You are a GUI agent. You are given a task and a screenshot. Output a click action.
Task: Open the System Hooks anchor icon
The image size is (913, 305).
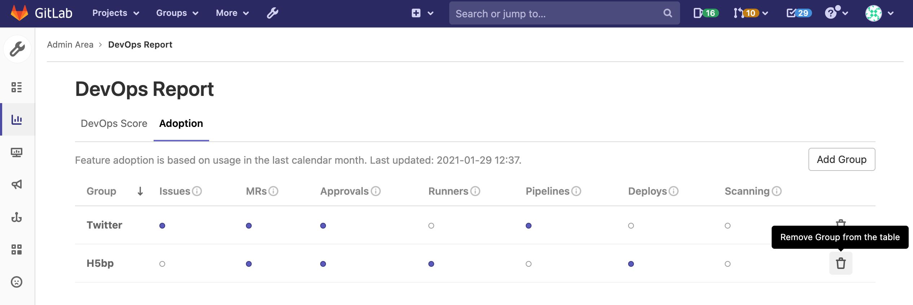tap(17, 217)
